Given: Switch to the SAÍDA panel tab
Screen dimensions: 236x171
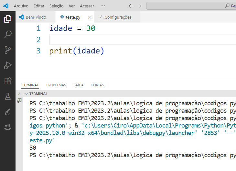Looking at the screenshot, I should point(79,85).
